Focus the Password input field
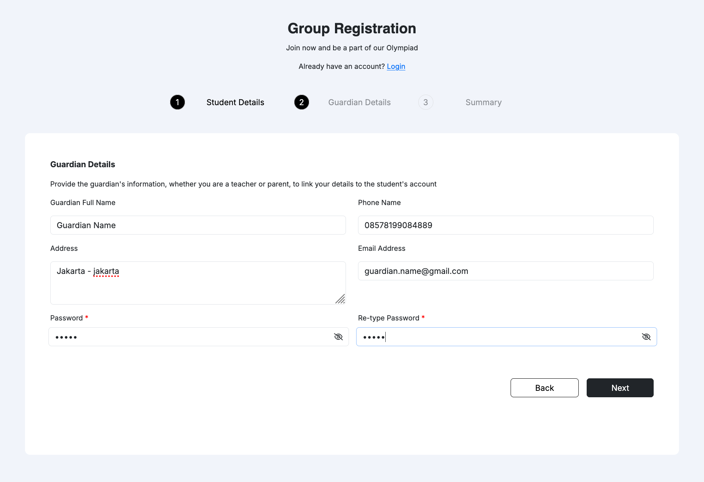 click(189, 337)
